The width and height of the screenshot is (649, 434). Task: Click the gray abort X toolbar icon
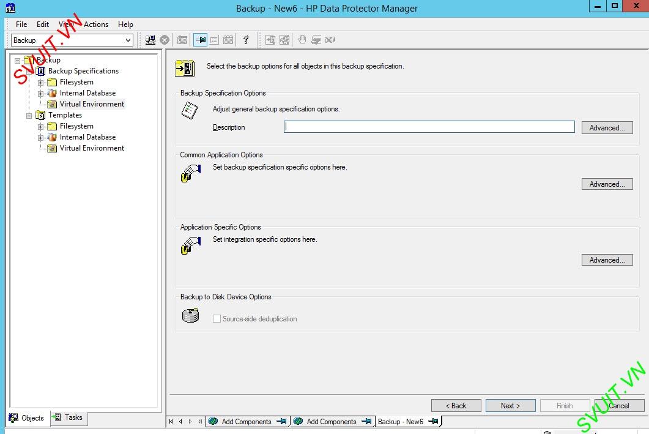point(165,40)
